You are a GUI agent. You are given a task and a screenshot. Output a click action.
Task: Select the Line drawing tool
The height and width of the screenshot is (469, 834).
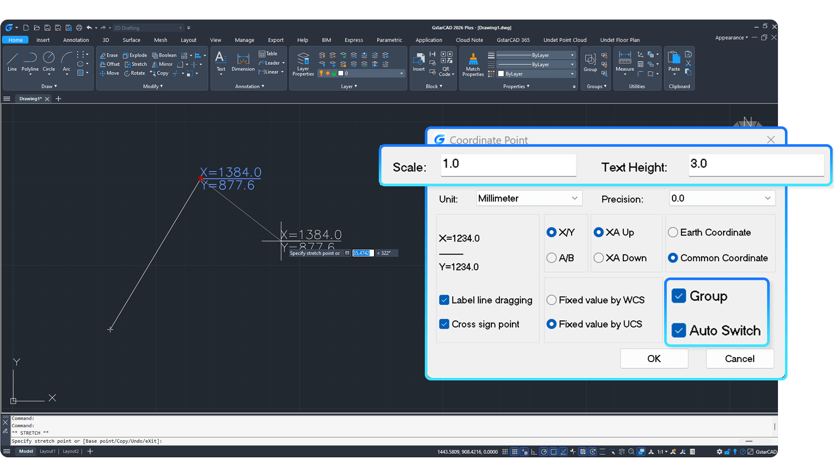pyautogui.click(x=12, y=62)
